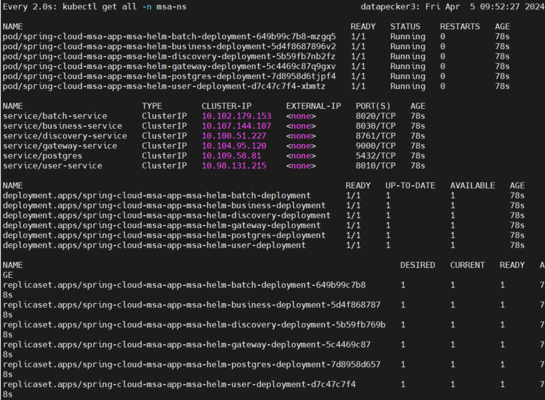Image resolution: width=545 pixels, height=400 pixels.
Task: Click cluster IP 10.107.144.107
Action: [x=236, y=126]
